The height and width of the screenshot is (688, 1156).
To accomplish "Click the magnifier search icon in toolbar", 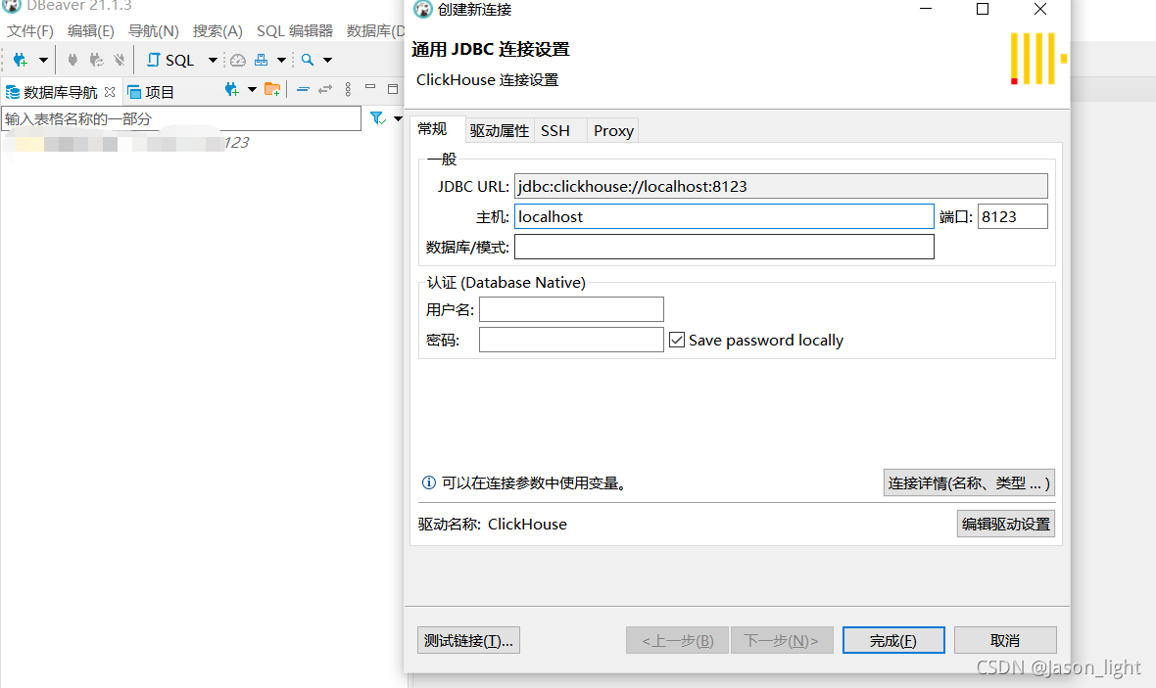I will 308,60.
